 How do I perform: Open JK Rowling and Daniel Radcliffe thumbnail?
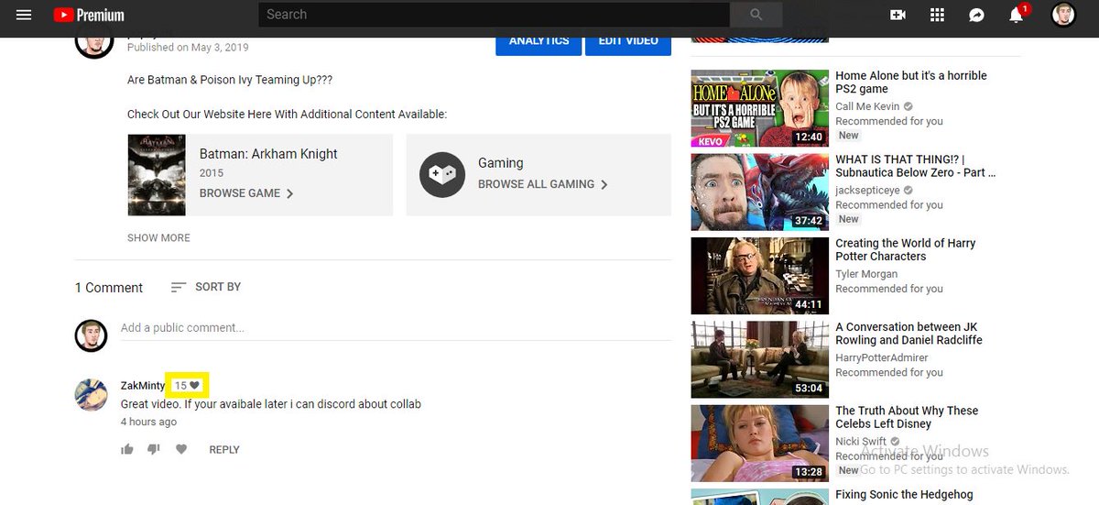(x=759, y=359)
